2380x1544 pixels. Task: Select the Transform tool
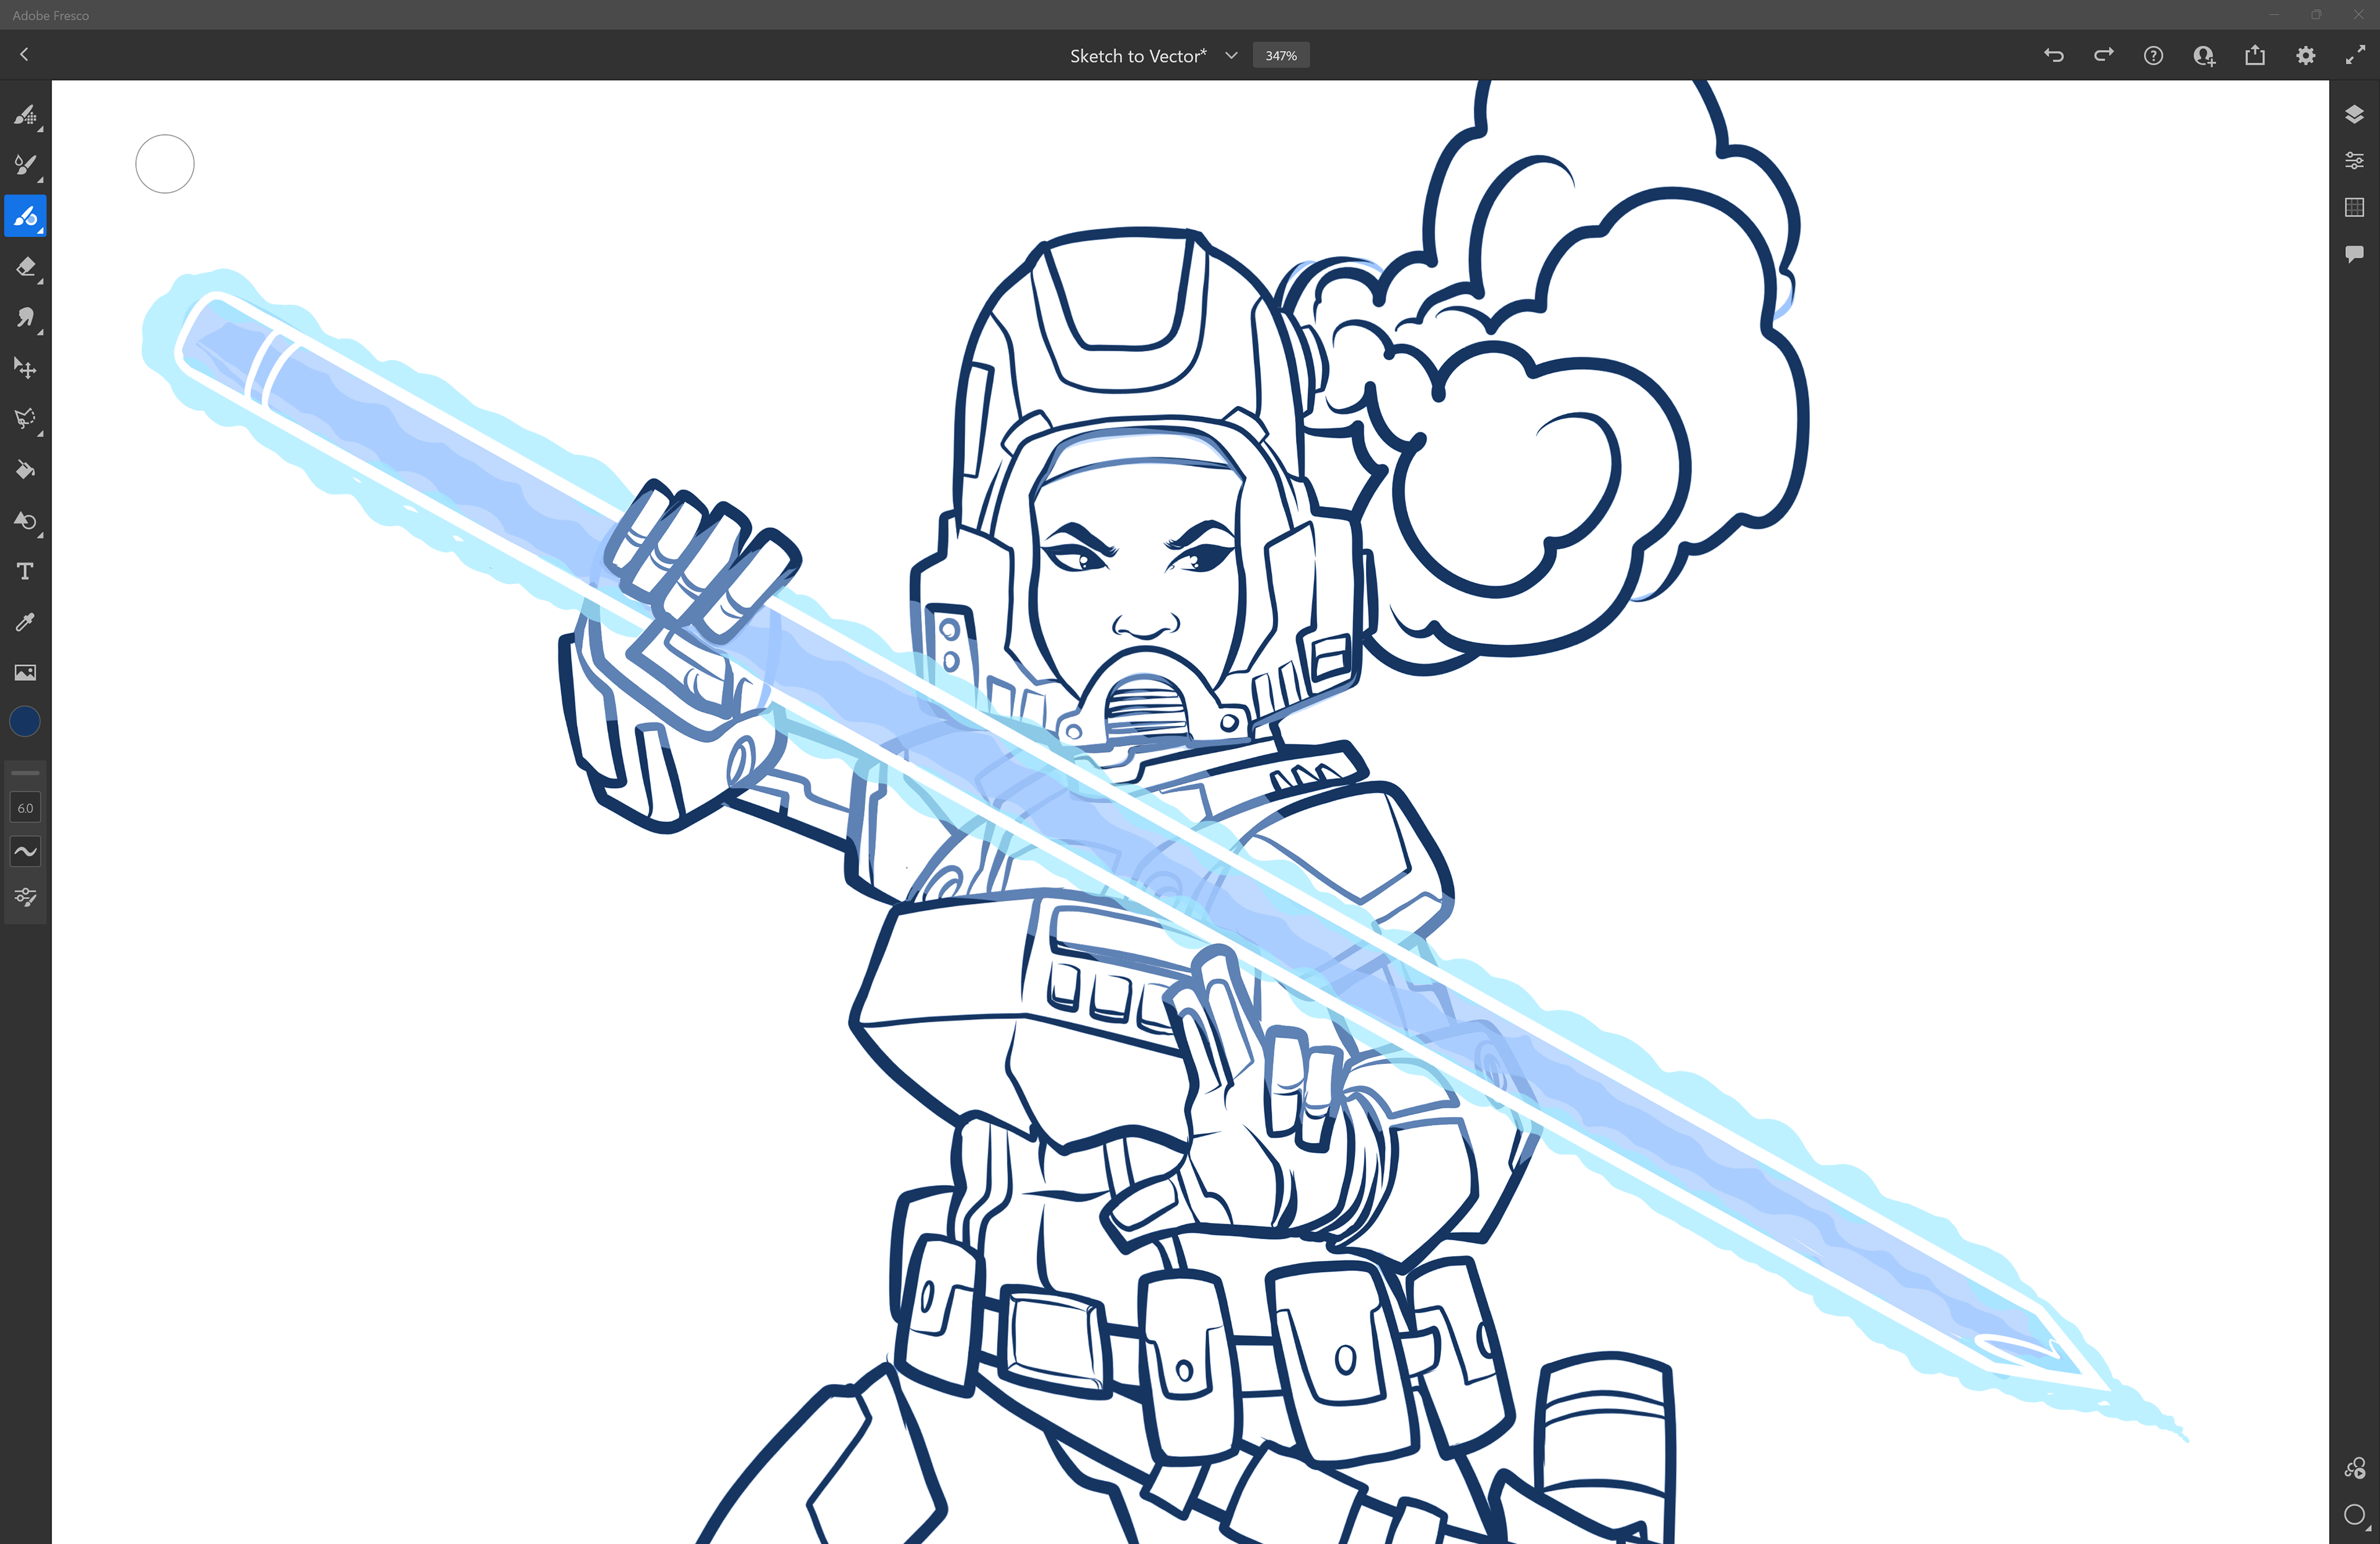(x=25, y=369)
